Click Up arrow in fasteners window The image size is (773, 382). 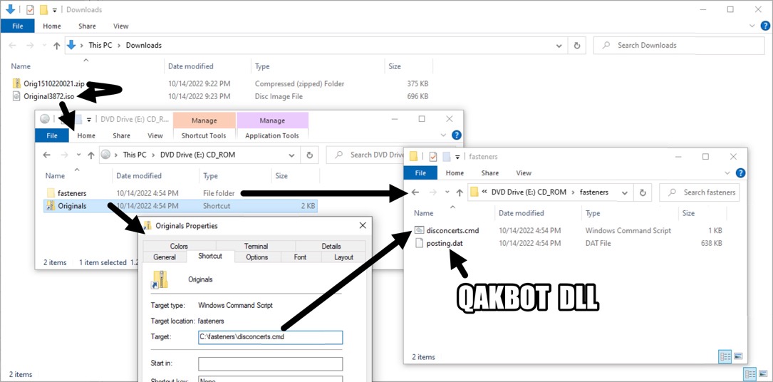tap(460, 192)
